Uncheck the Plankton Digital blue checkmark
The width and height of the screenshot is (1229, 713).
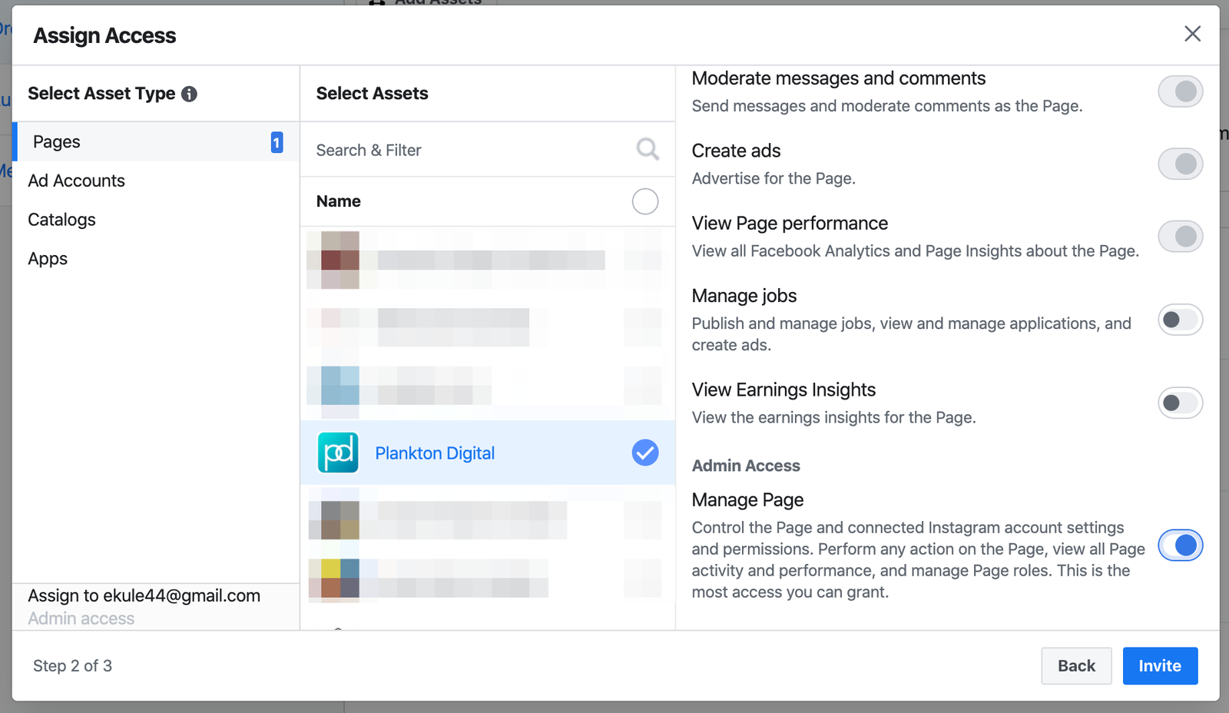pos(645,453)
